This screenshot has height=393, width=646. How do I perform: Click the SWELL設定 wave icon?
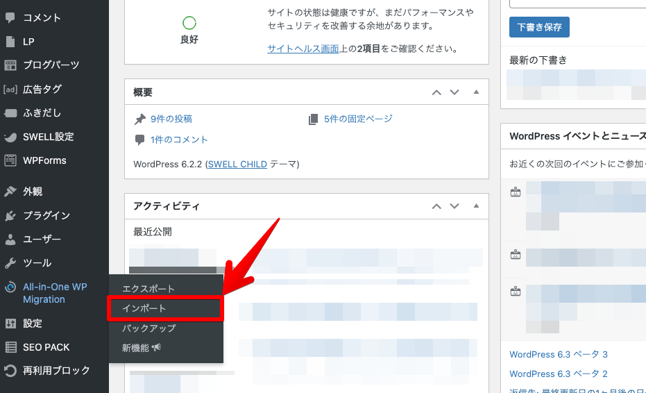tap(10, 137)
